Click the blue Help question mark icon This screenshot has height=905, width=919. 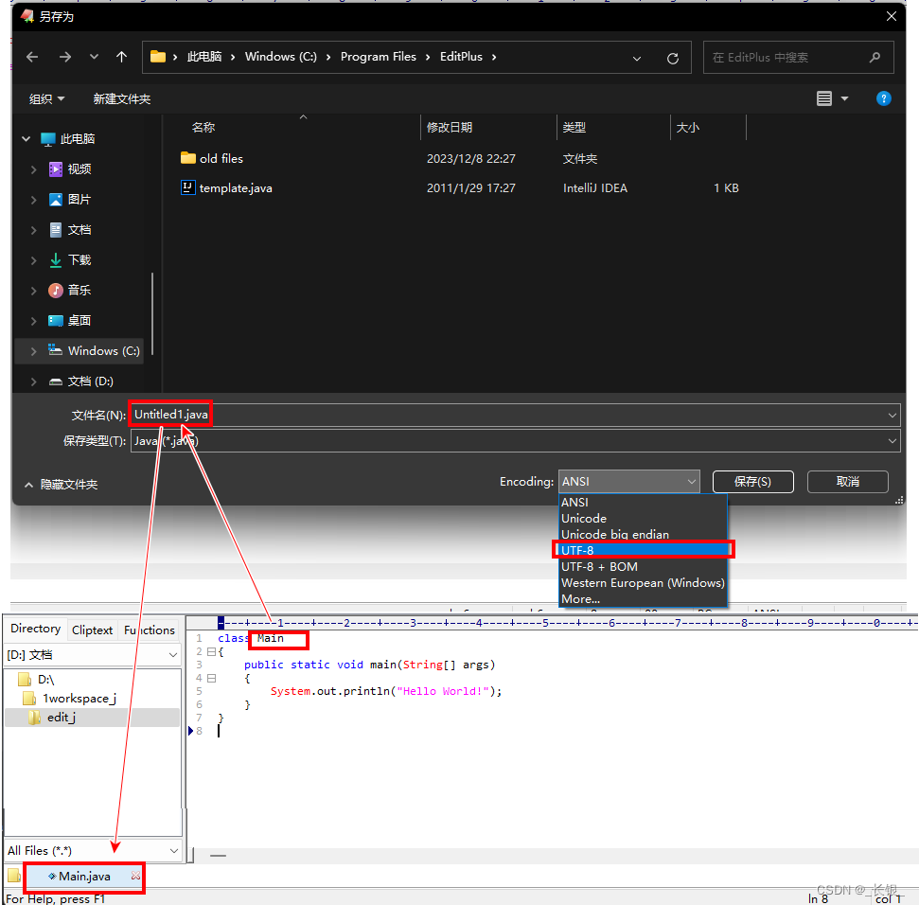pyautogui.click(x=882, y=98)
